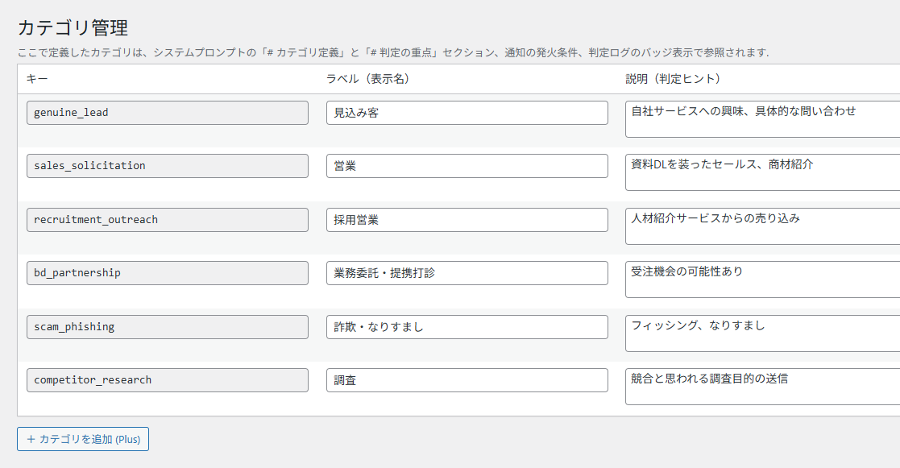Click the description text starting ここで定義したカテゴリは

pyautogui.click(x=393, y=53)
